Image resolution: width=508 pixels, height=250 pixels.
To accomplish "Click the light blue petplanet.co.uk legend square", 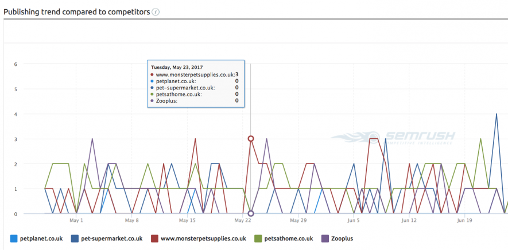I will pos(14,238).
